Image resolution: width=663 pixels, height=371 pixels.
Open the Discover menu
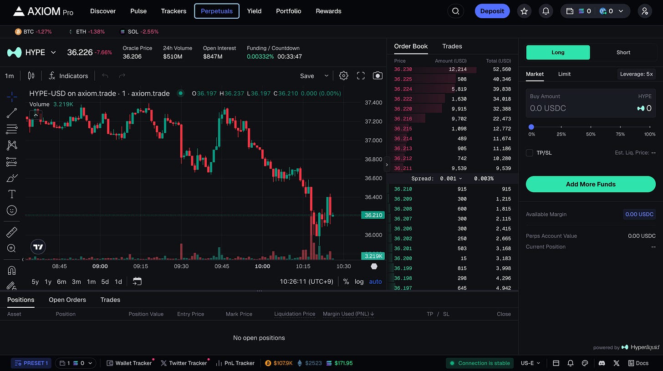coord(103,11)
